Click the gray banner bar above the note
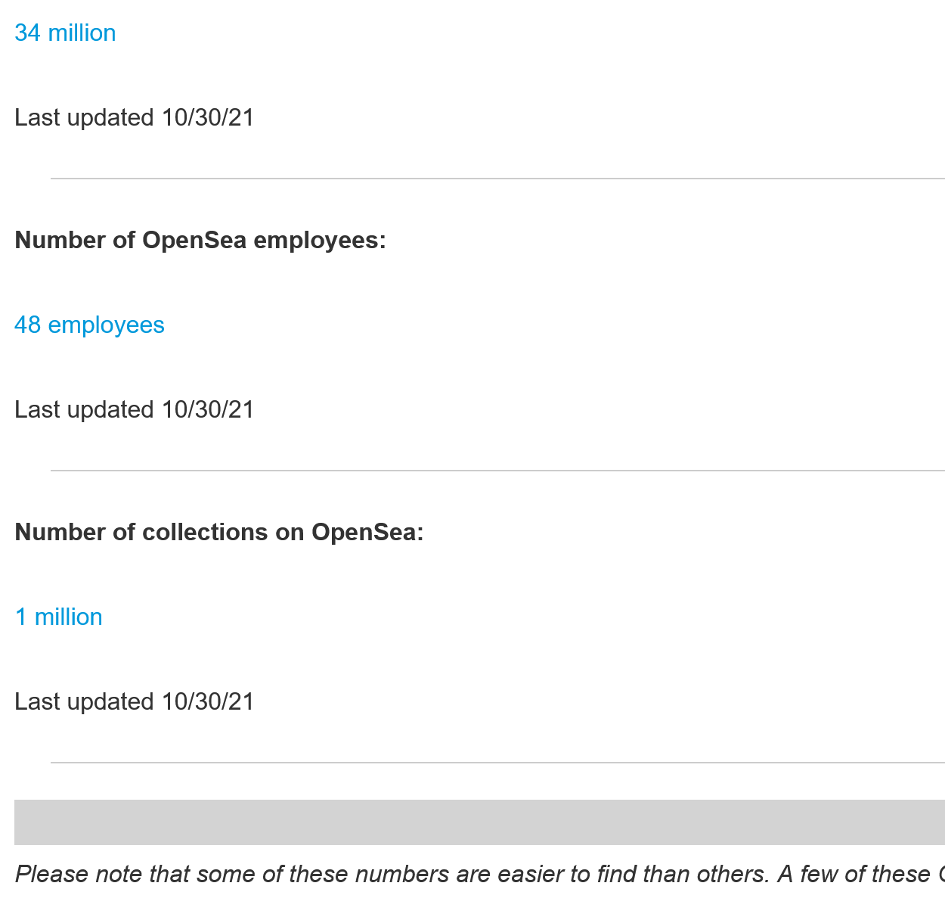The height and width of the screenshot is (917, 945). pos(479,822)
